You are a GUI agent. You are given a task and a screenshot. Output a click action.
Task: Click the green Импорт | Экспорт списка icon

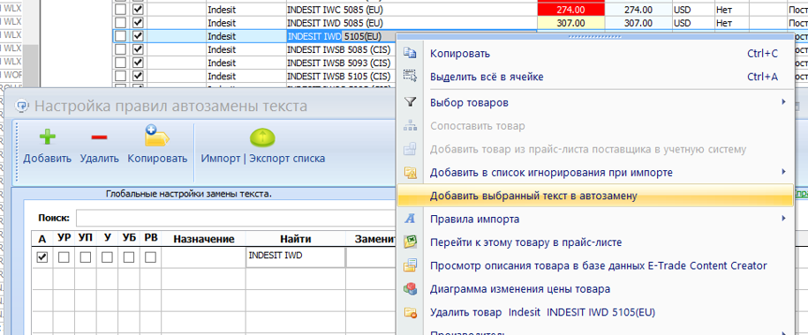point(263,138)
